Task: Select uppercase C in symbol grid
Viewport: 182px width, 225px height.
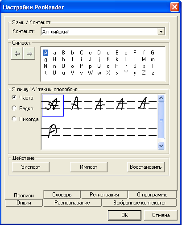Action: 81,53
